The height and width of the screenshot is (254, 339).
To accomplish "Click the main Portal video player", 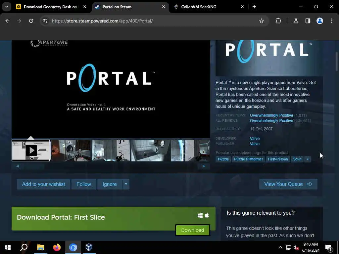I will 111,89.
